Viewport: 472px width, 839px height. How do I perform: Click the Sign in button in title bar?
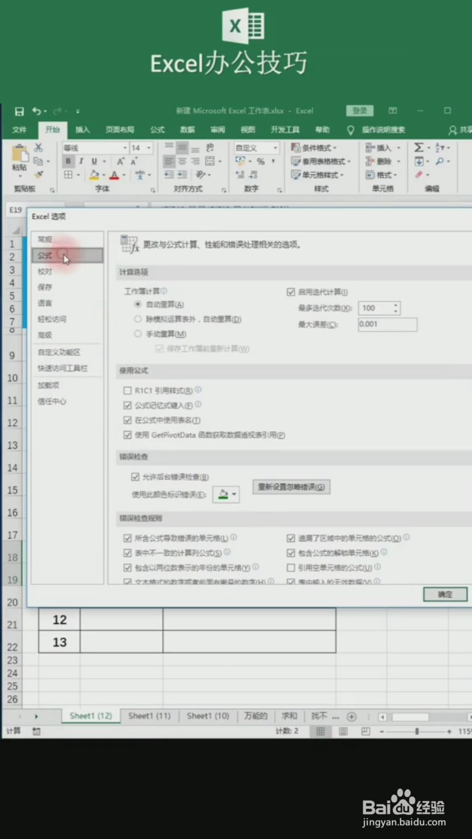pyautogui.click(x=359, y=111)
